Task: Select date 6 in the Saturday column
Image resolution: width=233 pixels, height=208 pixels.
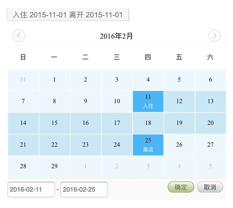Action: [210, 80]
